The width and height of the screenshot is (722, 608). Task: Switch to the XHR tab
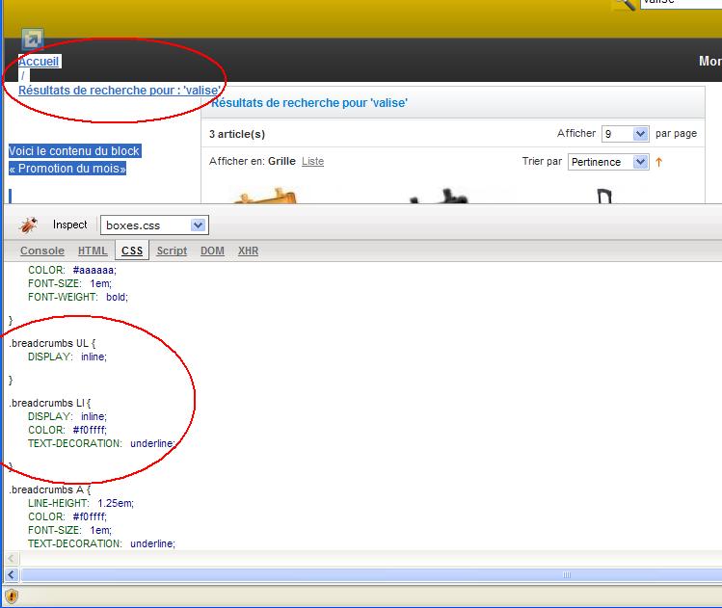[248, 251]
